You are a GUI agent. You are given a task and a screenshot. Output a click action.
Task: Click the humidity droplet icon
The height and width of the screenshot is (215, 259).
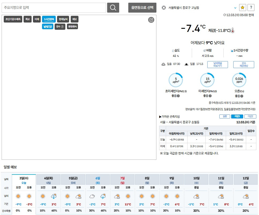[173, 51]
